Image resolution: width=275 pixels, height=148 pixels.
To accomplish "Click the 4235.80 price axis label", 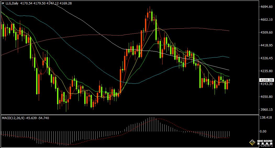I will pyautogui.click(x=267, y=71).
